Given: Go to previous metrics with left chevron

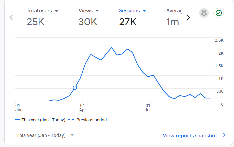Looking at the screenshot, I should click(x=11, y=18).
